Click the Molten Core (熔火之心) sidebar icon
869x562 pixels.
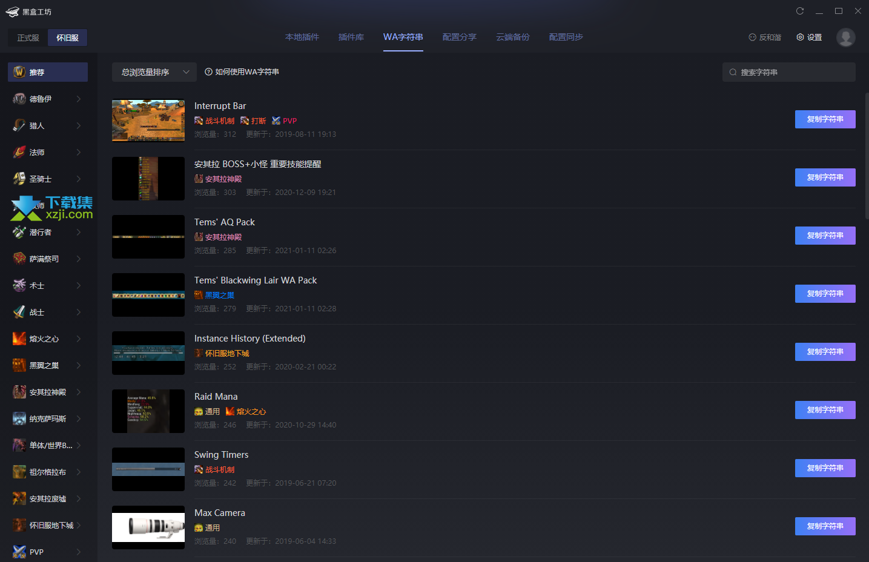pyautogui.click(x=19, y=339)
